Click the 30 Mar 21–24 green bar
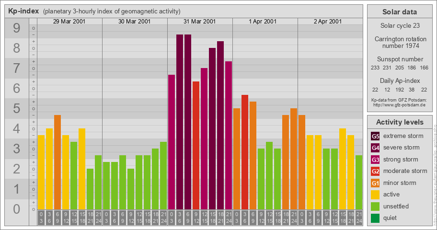The height and width of the screenshot is (230, 437). tap(163, 176)
